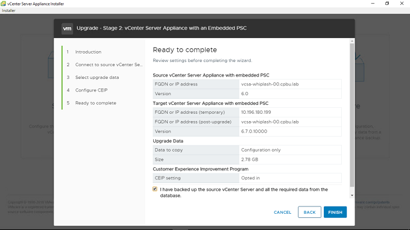Click the Finish button
The image size is (410, 230).
pyautogui.click(x=335, y=212)
